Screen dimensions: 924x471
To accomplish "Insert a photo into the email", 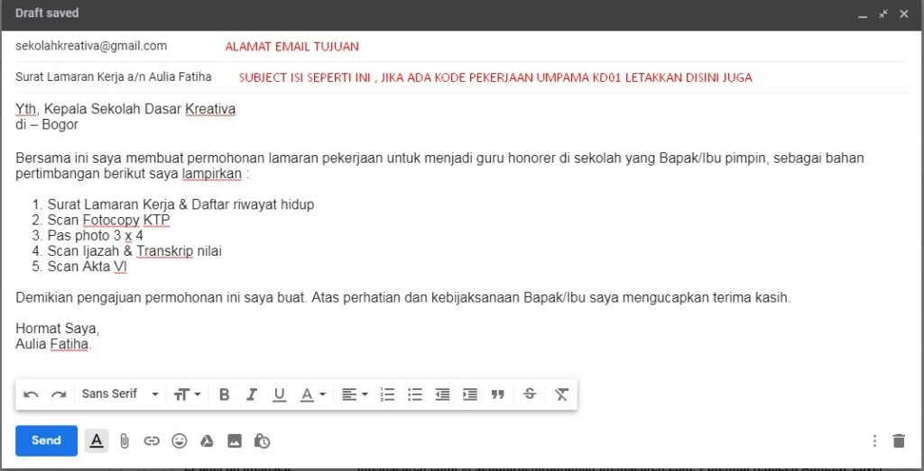I will pyautogui.click(x=235, y=440).
